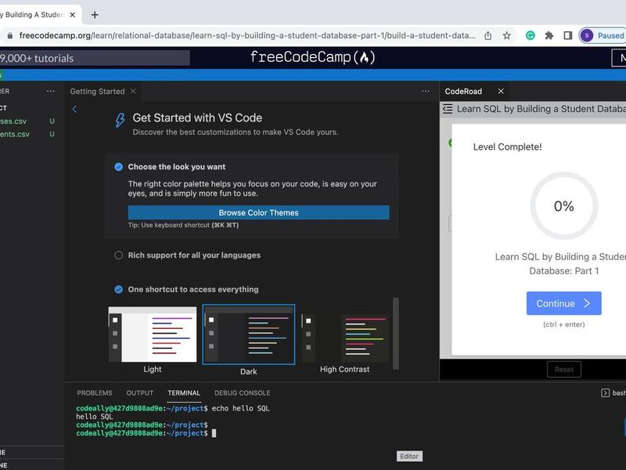Screen dimensions: 626x470
Task: Share this page via the share icon
Action: pyautogui.click(x=487, y=35)
